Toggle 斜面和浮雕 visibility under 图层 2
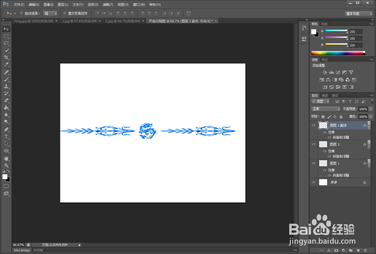Viewport: 376px width, 254px height. click(329, 156)
